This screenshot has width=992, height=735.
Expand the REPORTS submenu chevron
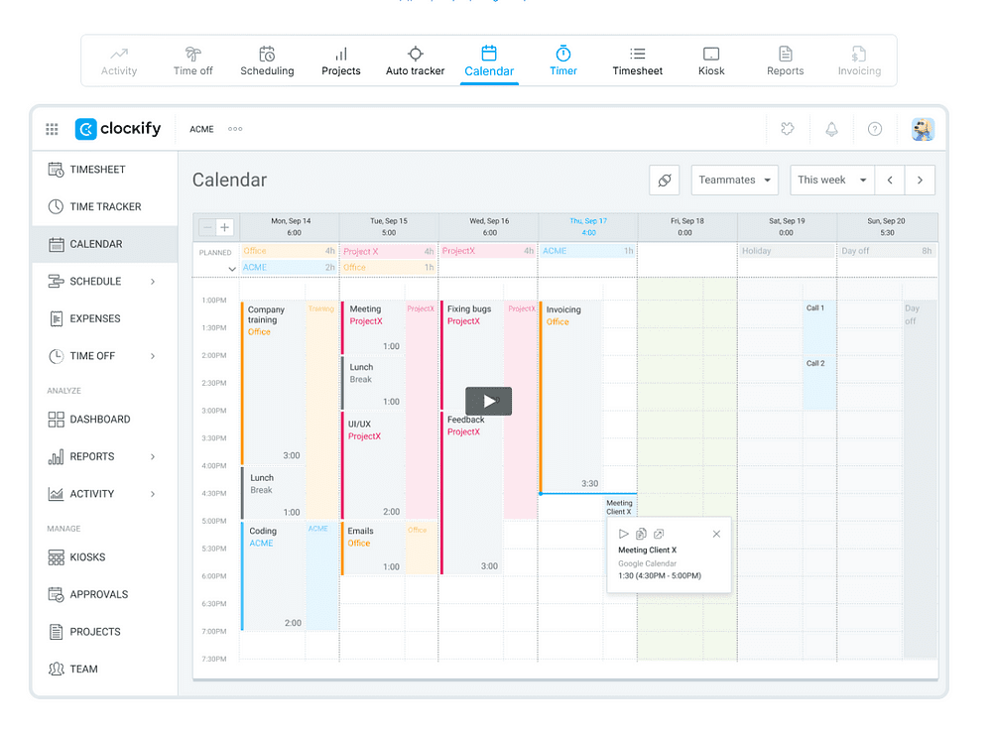pos(153,456)
